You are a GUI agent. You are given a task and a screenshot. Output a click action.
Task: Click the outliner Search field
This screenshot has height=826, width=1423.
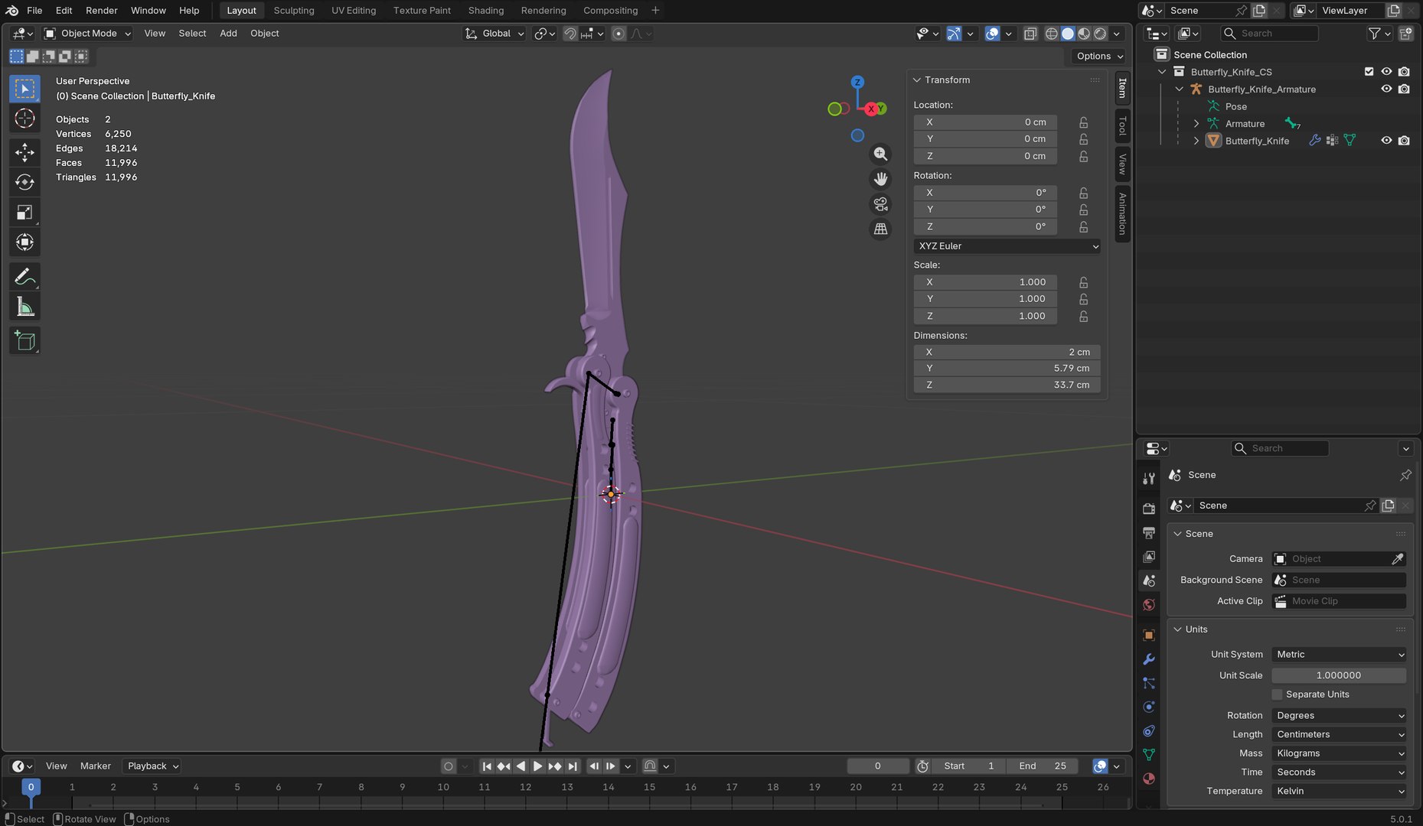[x=1269, y=34]
